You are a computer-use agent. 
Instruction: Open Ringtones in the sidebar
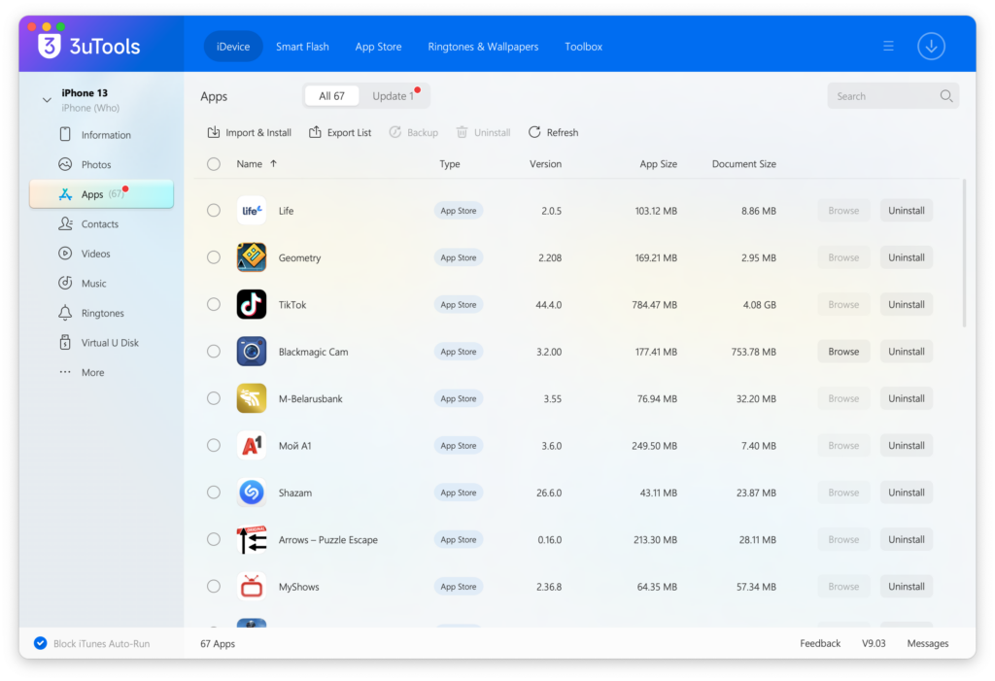101,313
